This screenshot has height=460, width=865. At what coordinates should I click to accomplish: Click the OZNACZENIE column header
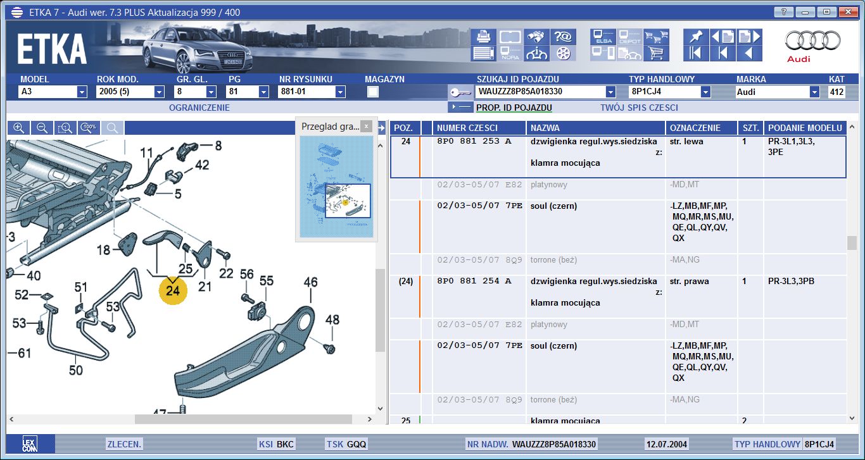(x=702, y=128)
